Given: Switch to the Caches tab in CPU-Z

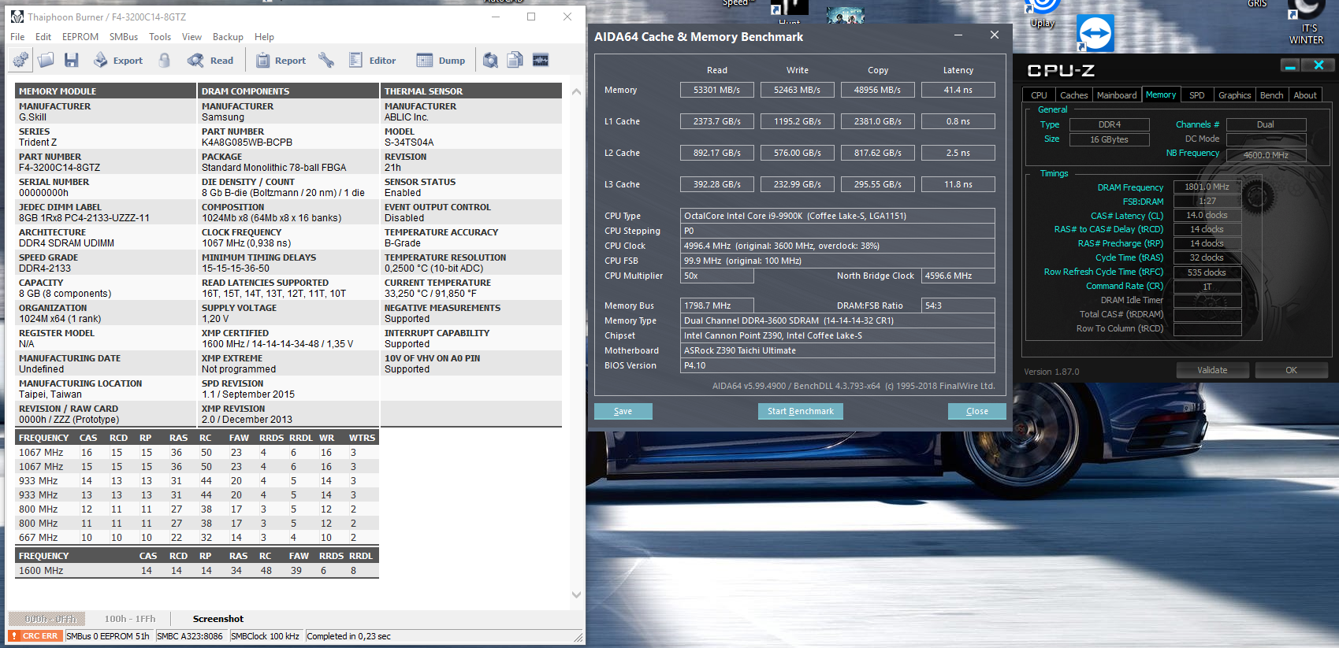Looking at the screenshot, I should pyautogui.click(x=1073, y=95).
